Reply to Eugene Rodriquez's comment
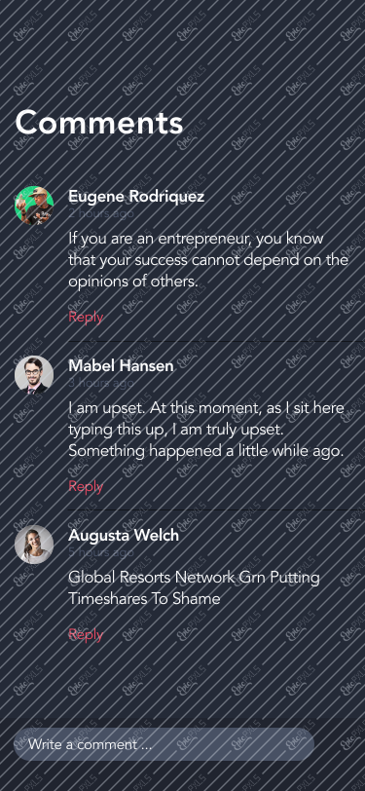The width and height of the screenshot is (365, 791). (x=86, y=317)
